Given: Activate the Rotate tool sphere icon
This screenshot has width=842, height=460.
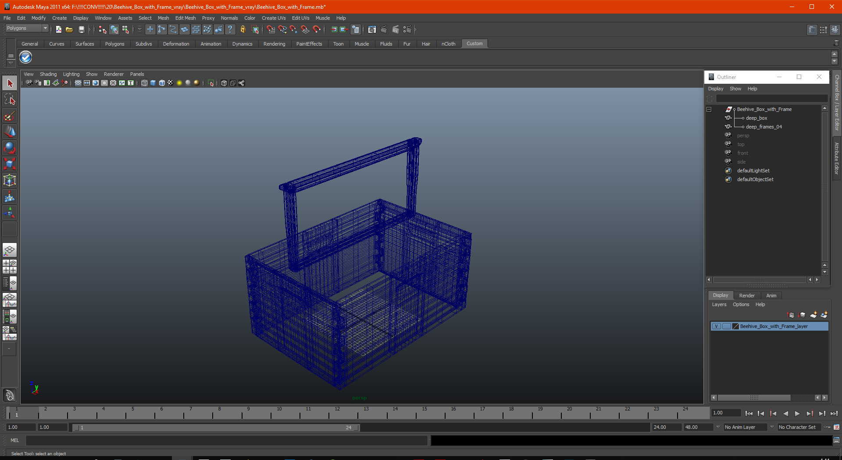Looking at the screenshot, I should (10, 148).
